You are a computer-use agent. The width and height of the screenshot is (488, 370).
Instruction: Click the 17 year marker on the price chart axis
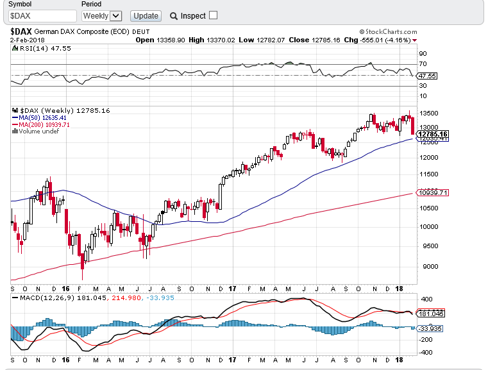point(232,289)
